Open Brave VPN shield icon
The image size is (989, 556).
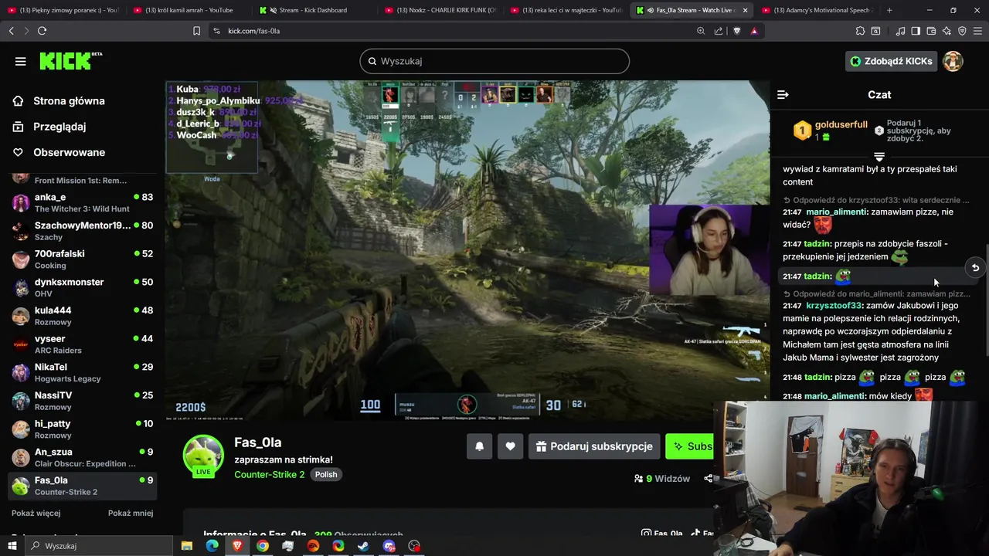coord(962,31)
